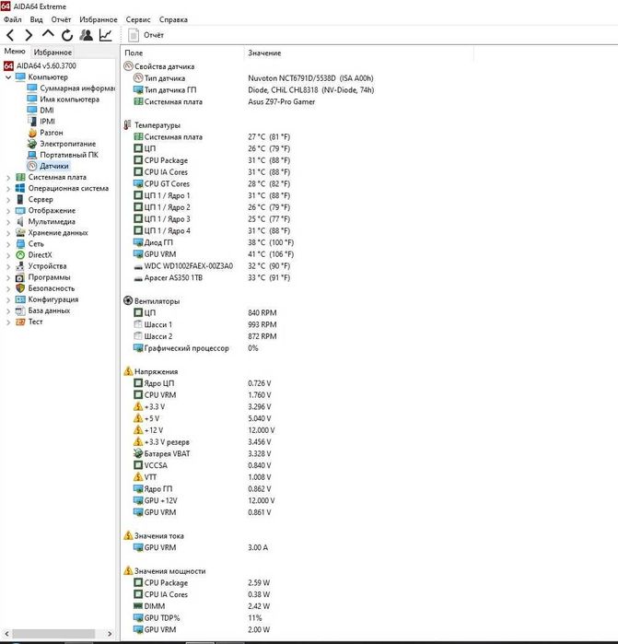This screenshot has width=618, height=644.
Task: Select the Датчики sensor icon
Action: click(32, 166)
